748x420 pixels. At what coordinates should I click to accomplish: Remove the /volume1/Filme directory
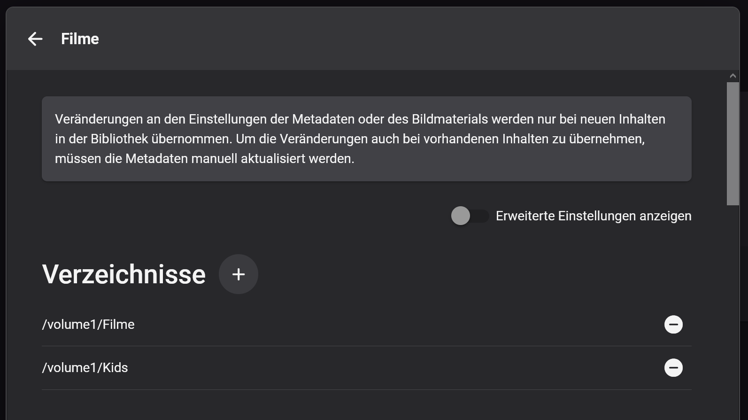tap(673, 325)
